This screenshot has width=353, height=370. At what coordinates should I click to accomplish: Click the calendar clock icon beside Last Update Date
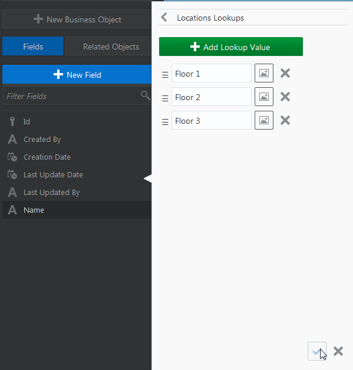(12, 174)
